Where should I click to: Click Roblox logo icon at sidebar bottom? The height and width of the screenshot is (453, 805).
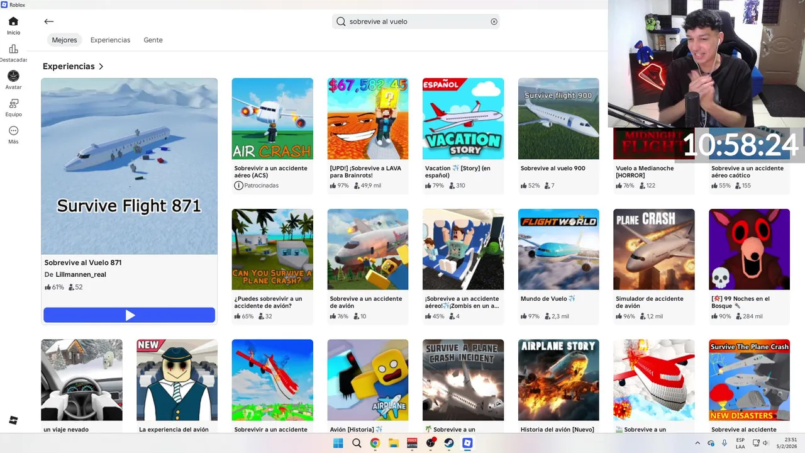[13, 420]
